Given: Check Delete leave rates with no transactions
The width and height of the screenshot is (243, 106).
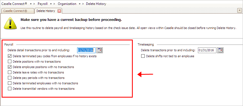Looking at the screenshot, I should tap(10, 72).
